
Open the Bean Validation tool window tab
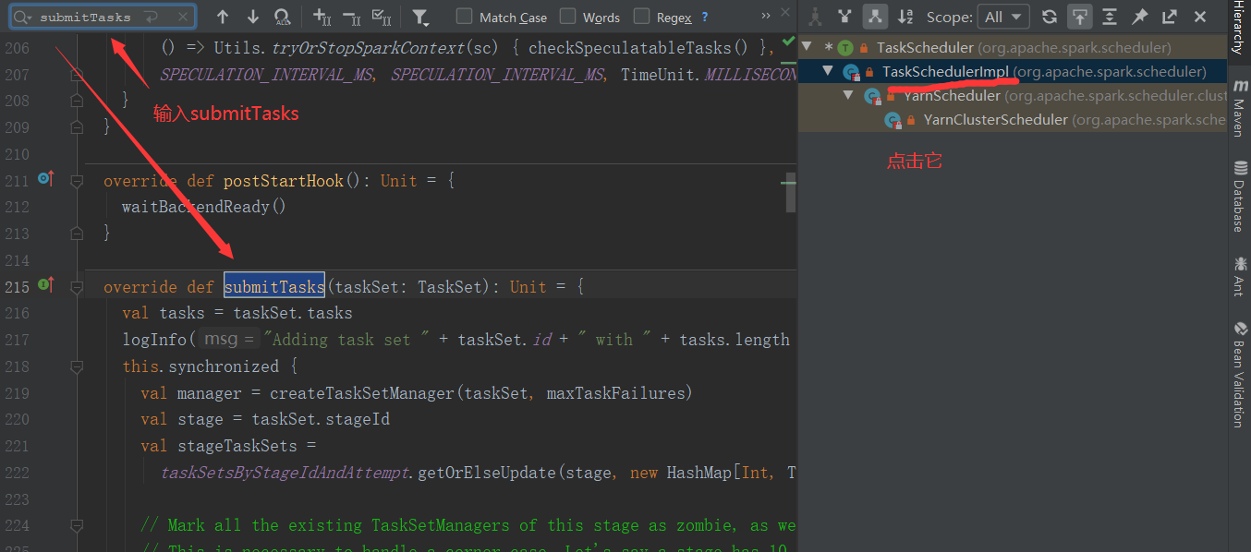pos(1239,374)
